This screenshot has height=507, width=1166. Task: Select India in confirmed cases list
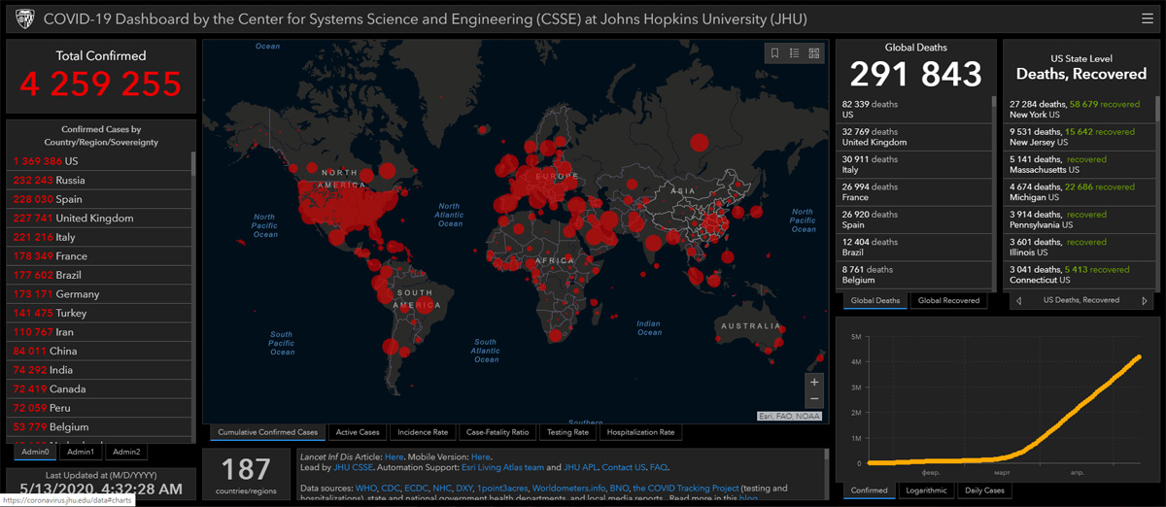[x=100, y=370]
